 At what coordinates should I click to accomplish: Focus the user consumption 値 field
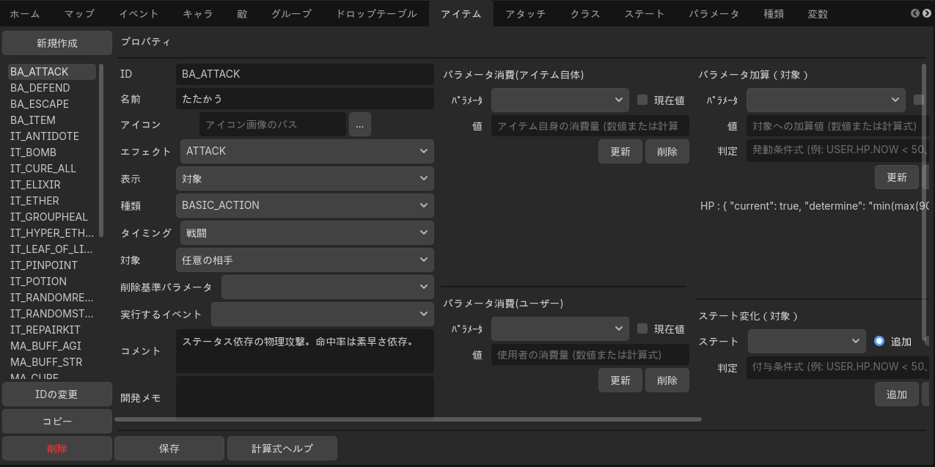click(590, 355)
